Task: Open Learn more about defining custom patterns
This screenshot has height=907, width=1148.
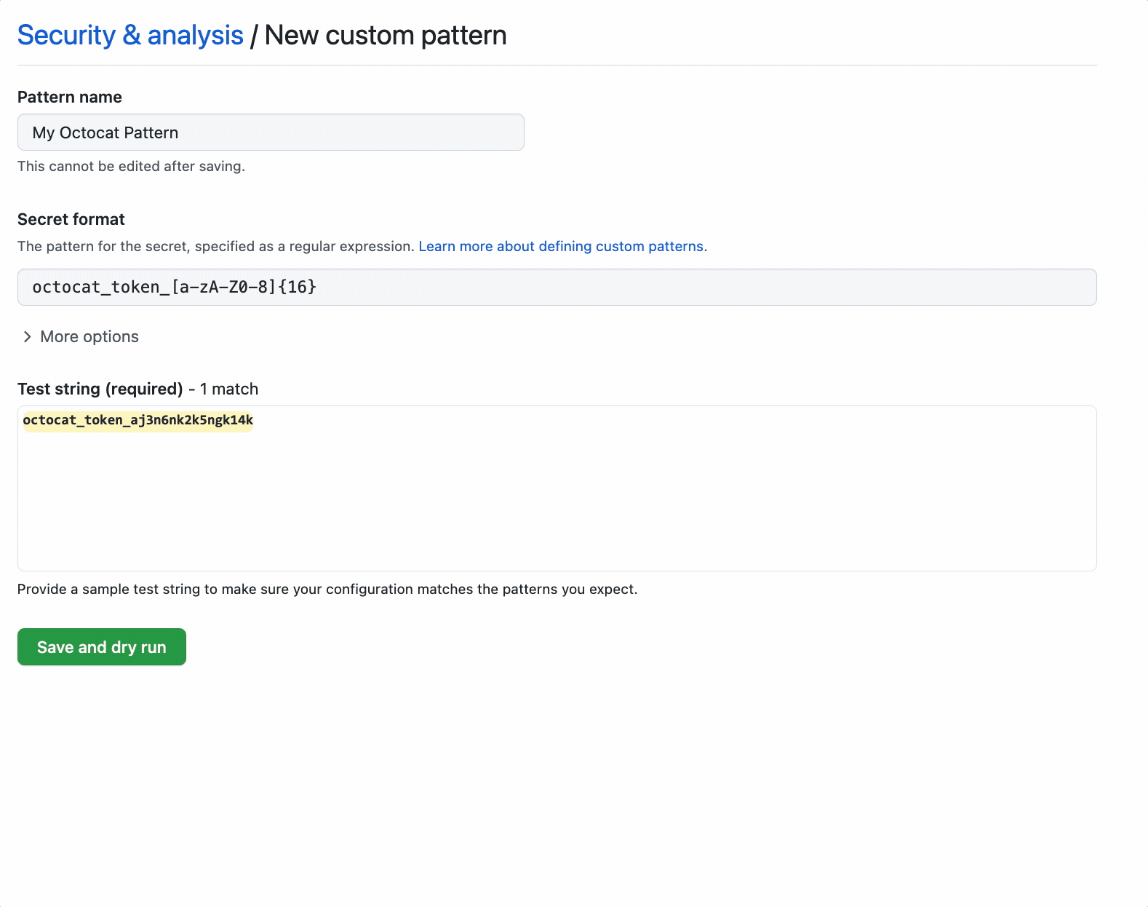Action: coord(560,246)
